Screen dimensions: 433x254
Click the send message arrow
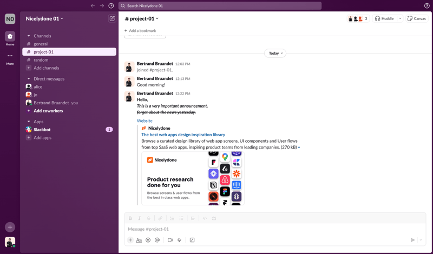tap(412, 240)
